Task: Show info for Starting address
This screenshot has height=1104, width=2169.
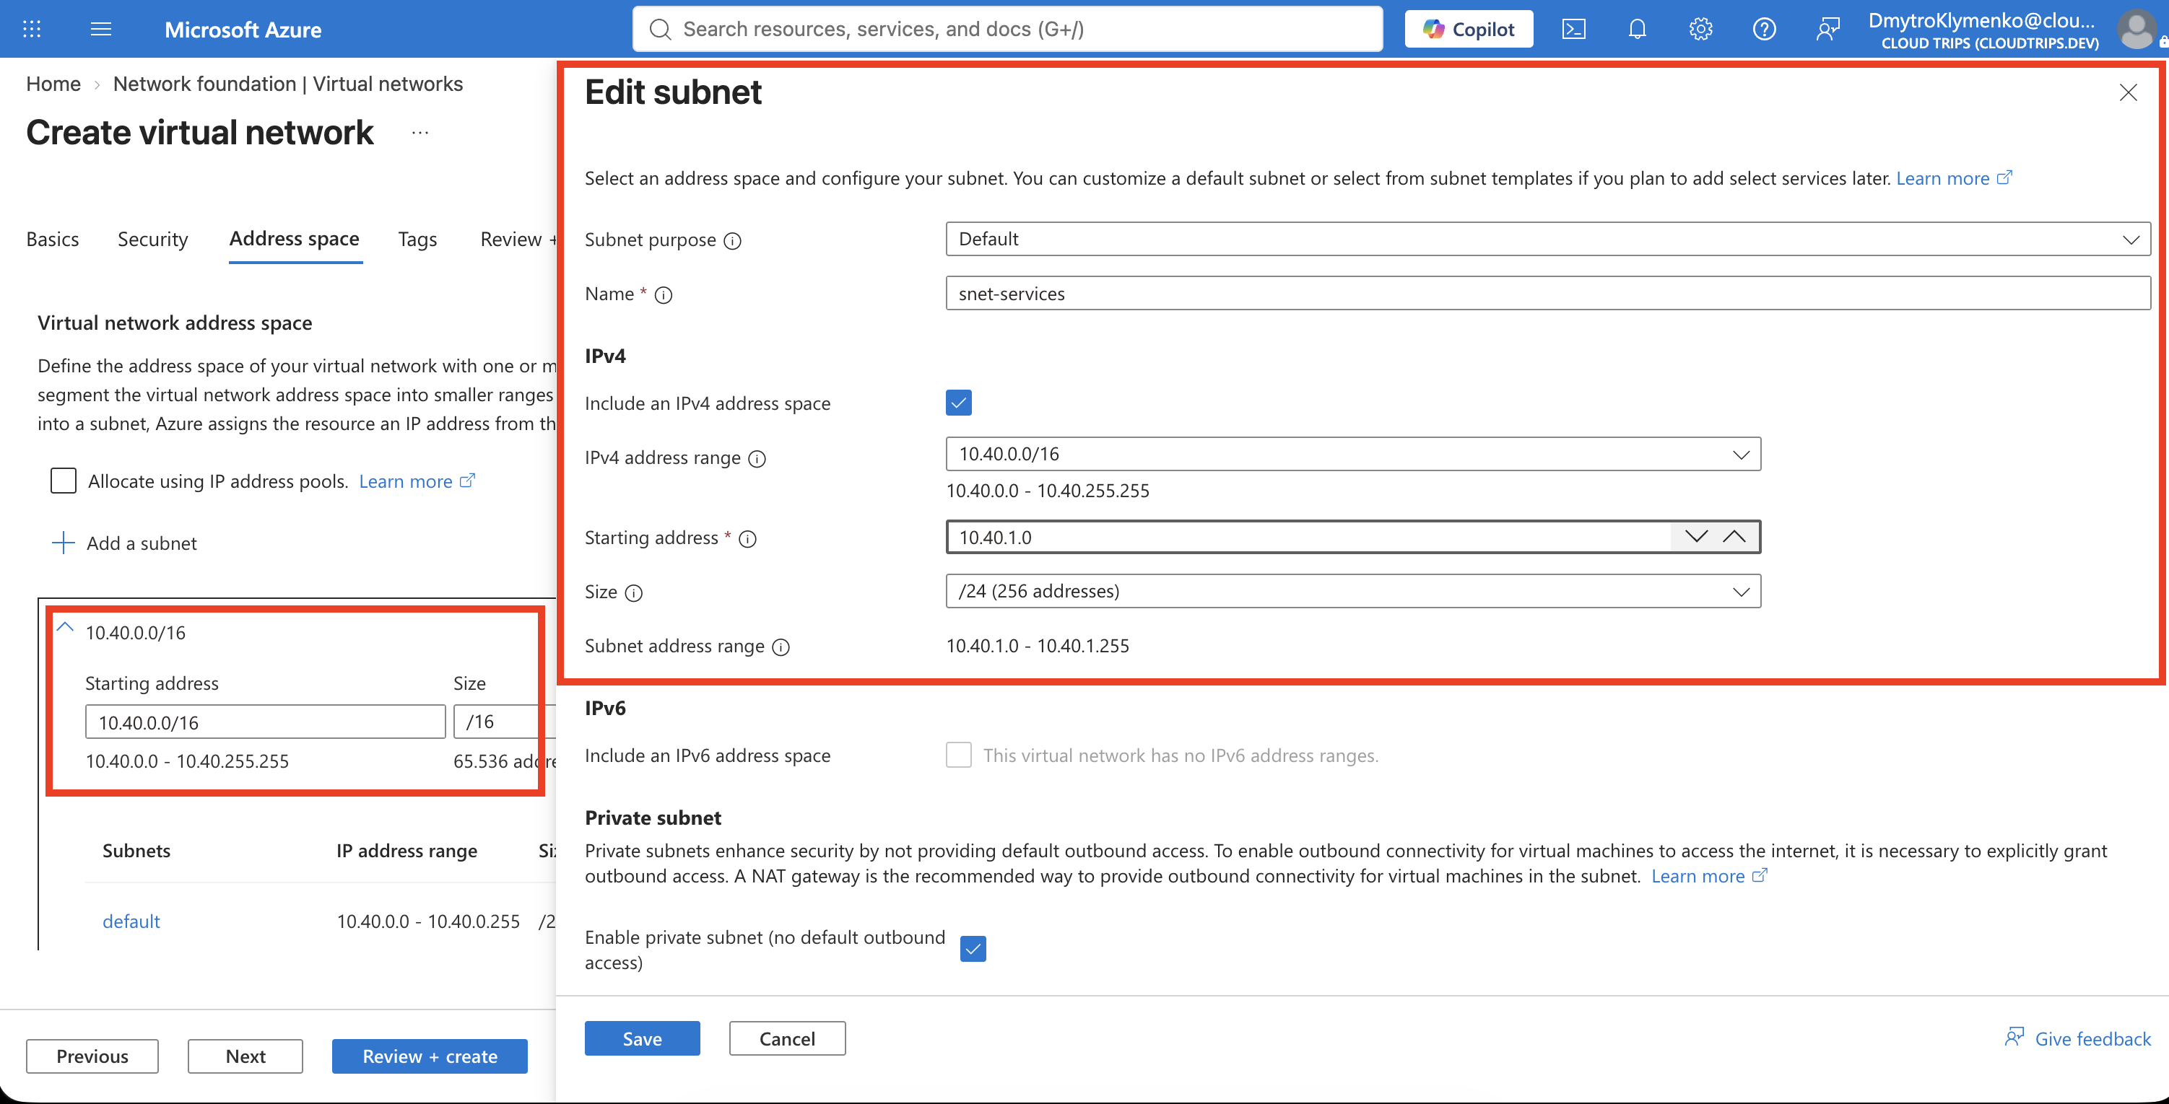Action: (748, 538)
